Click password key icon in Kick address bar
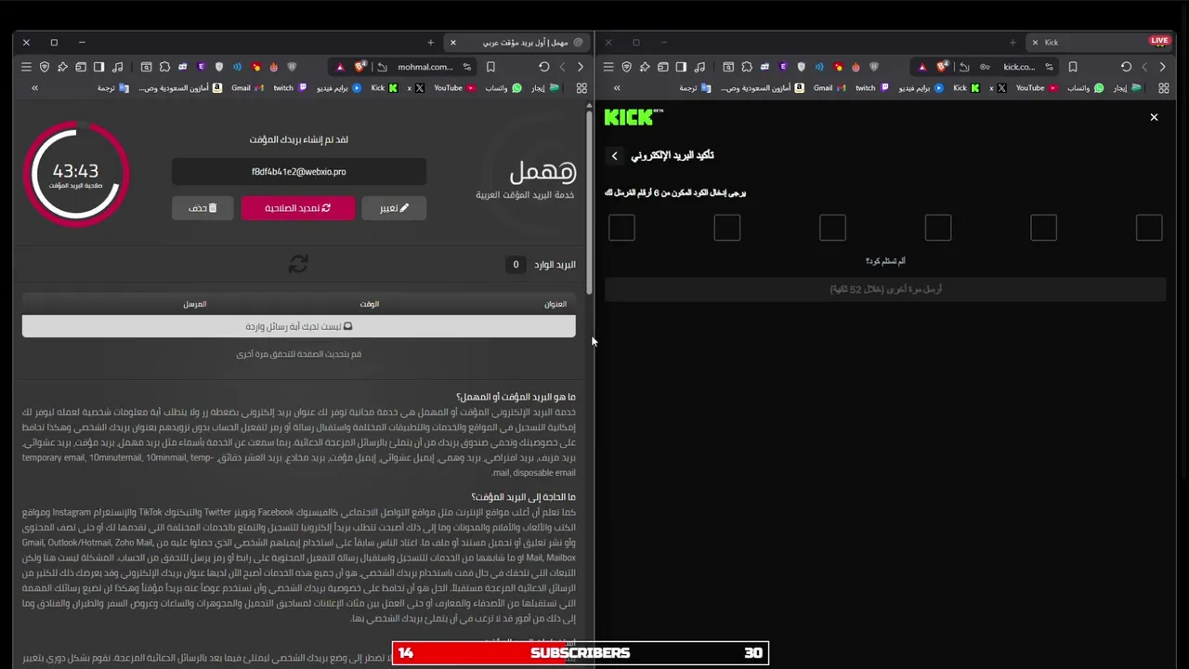The height and width of the screenshot is (669, 1189). [x=985, y=67]
